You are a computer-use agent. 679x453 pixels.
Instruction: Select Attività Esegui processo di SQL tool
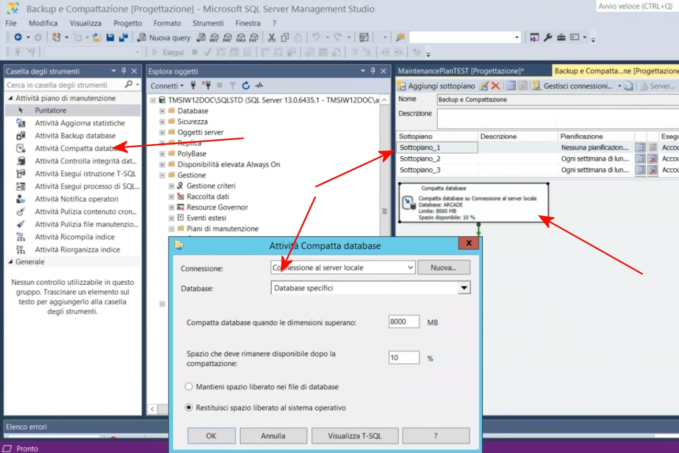coord(87,186)
